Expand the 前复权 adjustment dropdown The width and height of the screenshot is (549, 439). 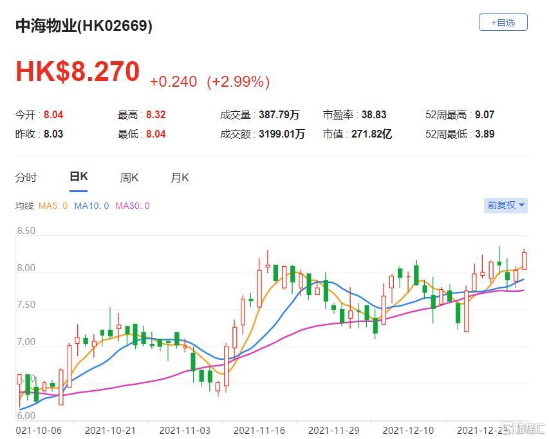[x=505, y=205]
